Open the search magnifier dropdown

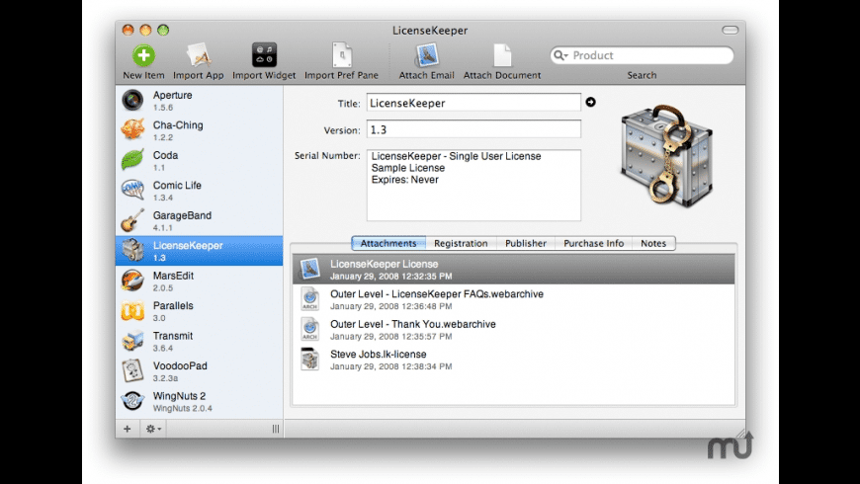click(x=561, y=56)
